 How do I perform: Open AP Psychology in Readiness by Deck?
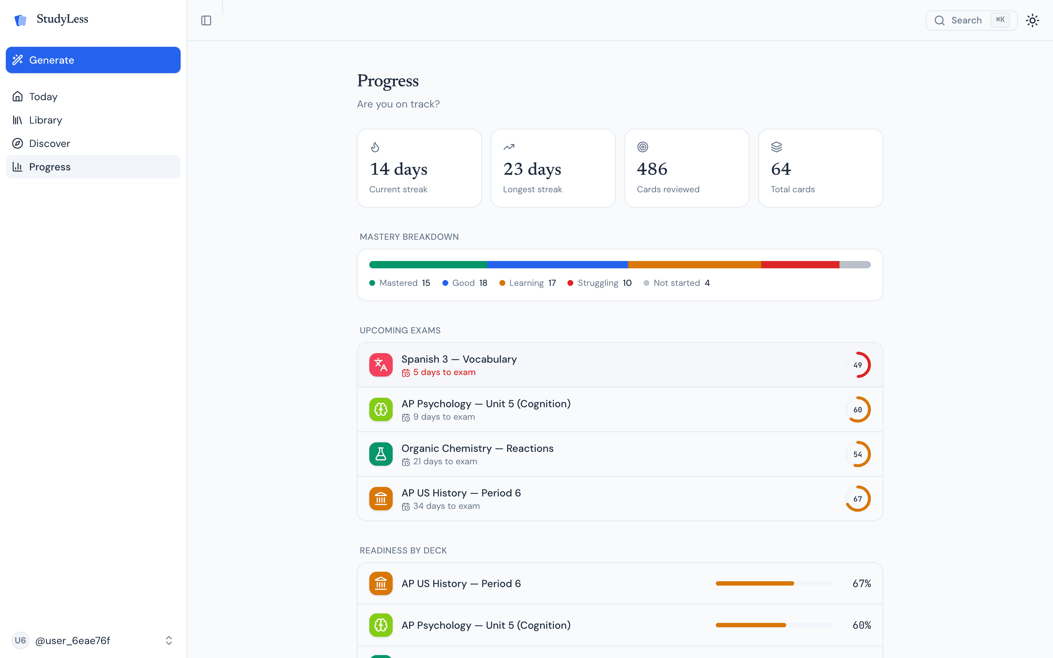[620, 625]
